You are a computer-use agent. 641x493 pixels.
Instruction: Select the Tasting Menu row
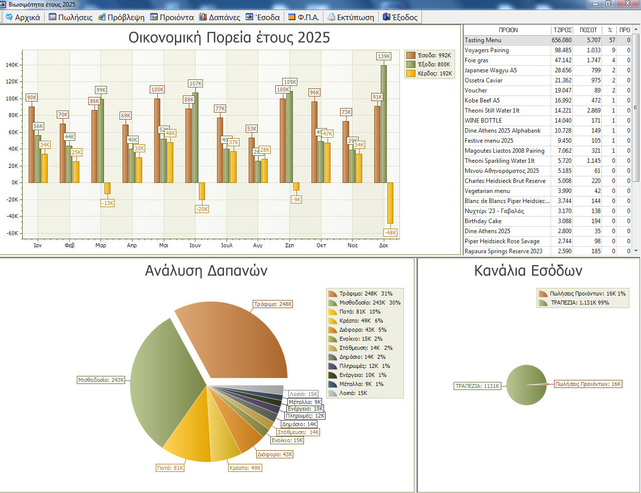548,40
